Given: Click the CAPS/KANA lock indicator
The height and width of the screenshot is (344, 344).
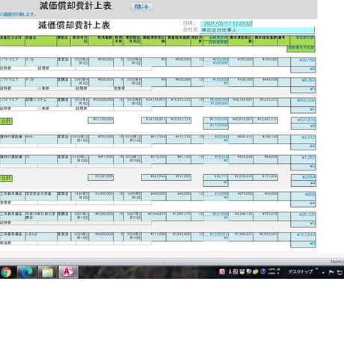Looking at the screenshot, I should point(271,271).
